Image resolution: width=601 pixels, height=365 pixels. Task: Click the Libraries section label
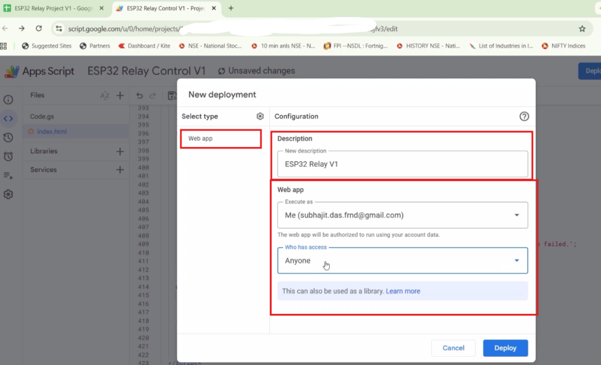click(x=43, y=151)
